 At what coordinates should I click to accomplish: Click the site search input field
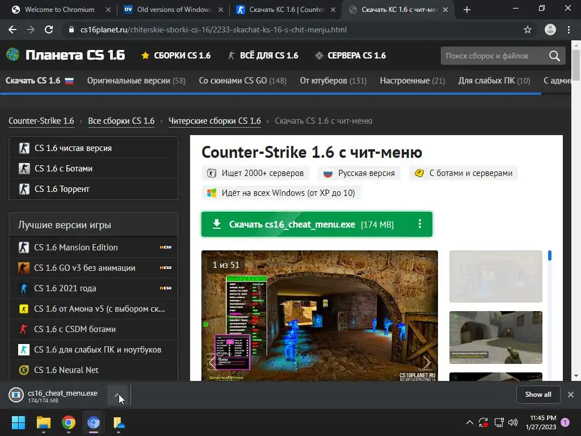pyautogui.click(x=494, y=56)
